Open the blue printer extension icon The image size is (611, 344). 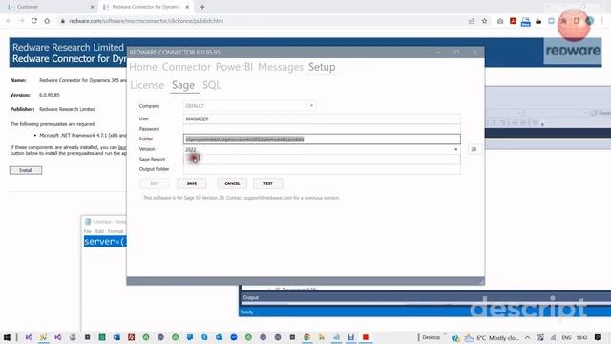point(526,21)
